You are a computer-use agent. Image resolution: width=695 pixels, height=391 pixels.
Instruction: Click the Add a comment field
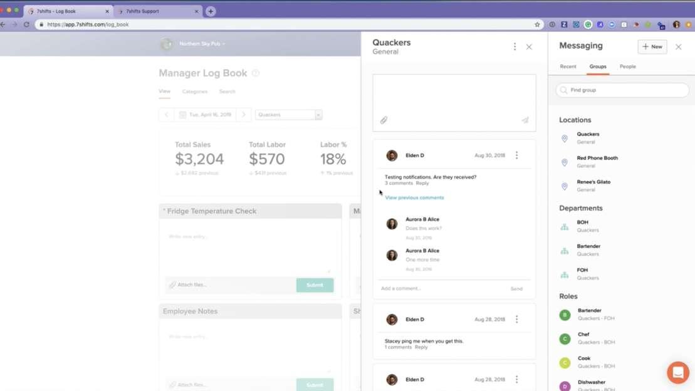443,289
